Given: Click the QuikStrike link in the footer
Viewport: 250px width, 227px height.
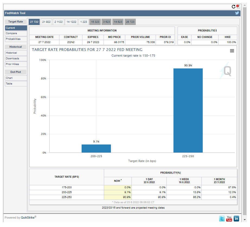Looking at the screenshot, I should click(x=27, y=218).
